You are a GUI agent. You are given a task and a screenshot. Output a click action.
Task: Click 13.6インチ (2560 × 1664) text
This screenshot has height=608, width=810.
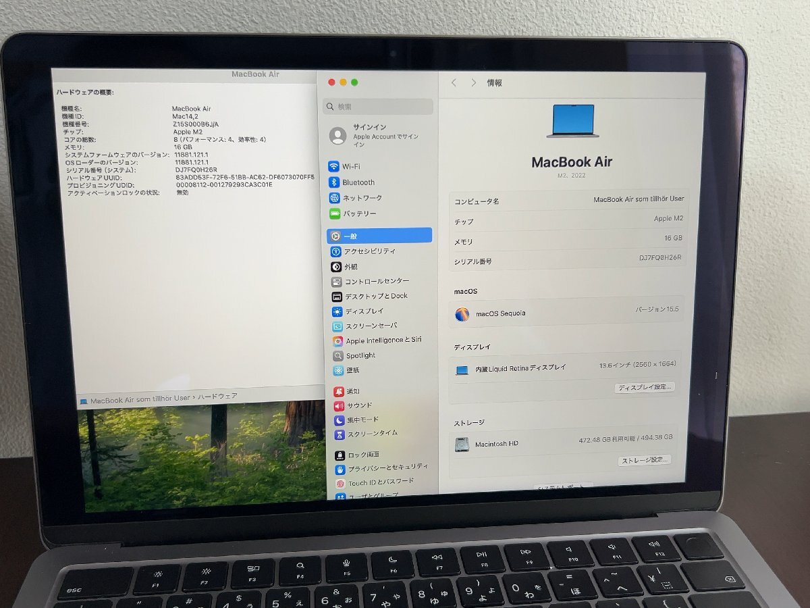coord(637,365)
